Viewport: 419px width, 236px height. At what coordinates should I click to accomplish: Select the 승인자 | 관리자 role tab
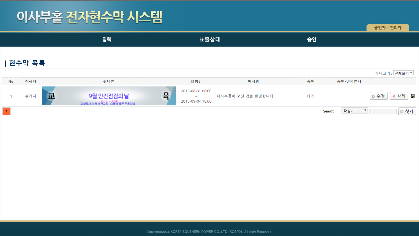pyautogui.click(x=388, y=28)
